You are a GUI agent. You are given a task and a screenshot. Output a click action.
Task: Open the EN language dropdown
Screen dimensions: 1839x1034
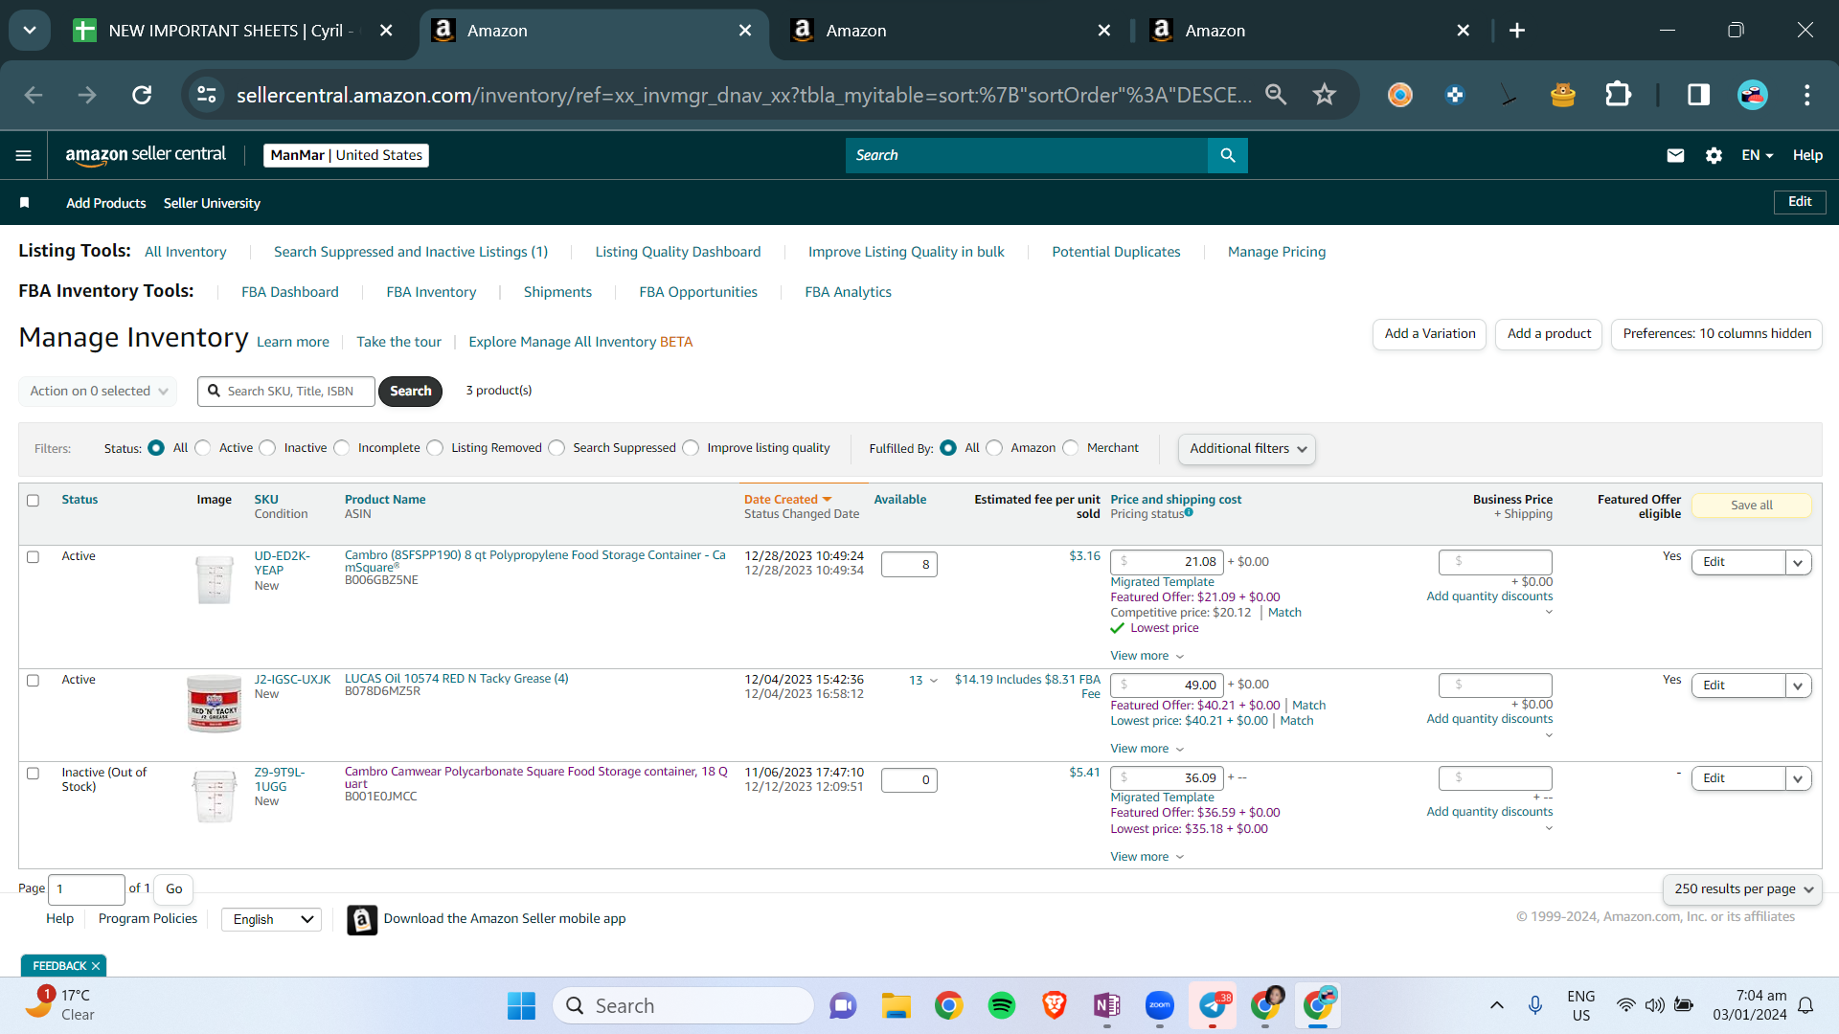click(x=1758, y=155)
